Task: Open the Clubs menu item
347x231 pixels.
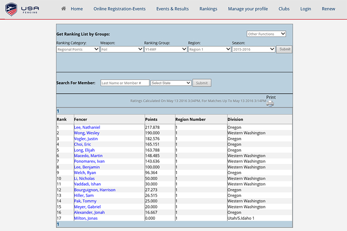Action: (284, 9)
